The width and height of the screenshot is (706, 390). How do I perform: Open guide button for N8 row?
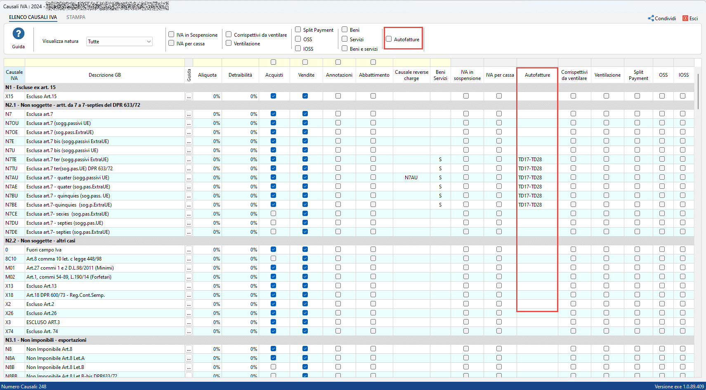pos(189,349)
